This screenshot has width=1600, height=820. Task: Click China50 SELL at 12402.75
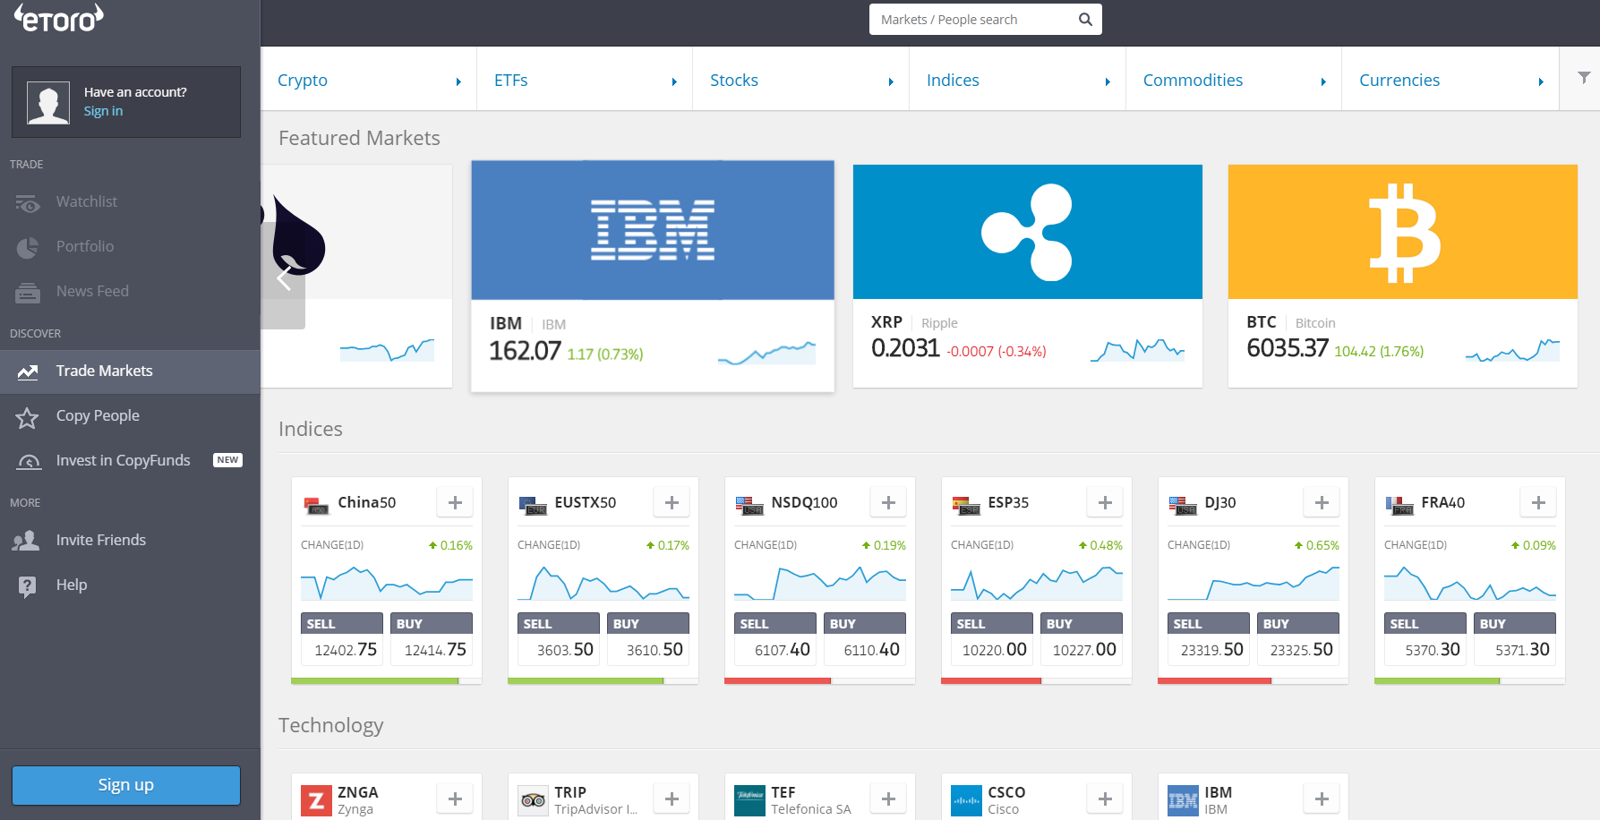[342, 639]
